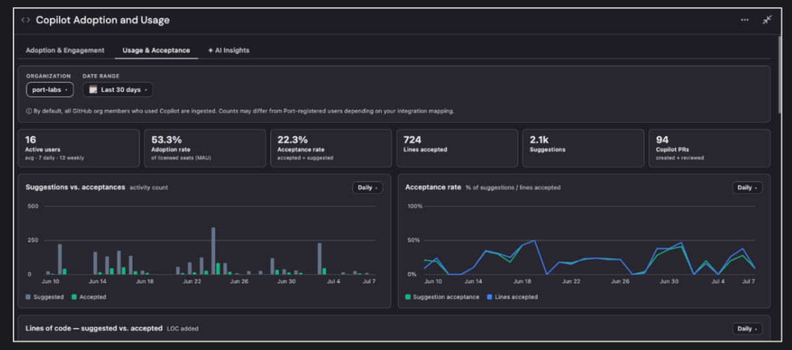
Task: Click the calendar icon in date range
Action: (x=93, y=90)
